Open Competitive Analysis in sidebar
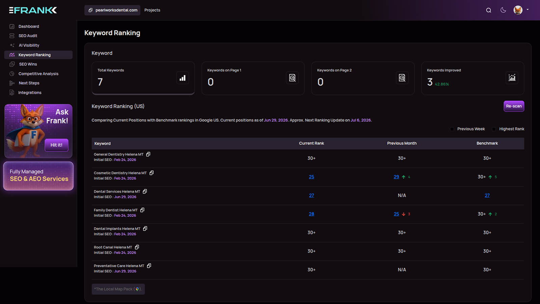This screenshot has width=540, height=304. (38, 74)
